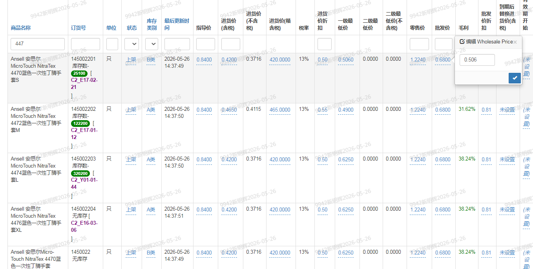Select location code C2_E17-02-21
Image resolution: width=533 pixels, height=269 pixels.
[x=84, y=83]
